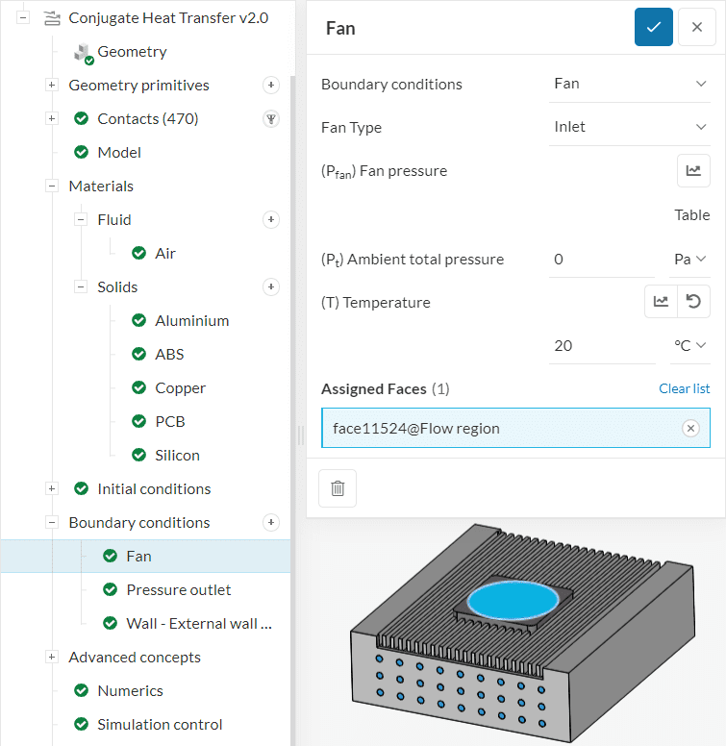Image resolution: width=726 pixels, height=746 pixels.
Task: Open the Numerics settings item
Action: pyautogui.click(x=130, y=691)
